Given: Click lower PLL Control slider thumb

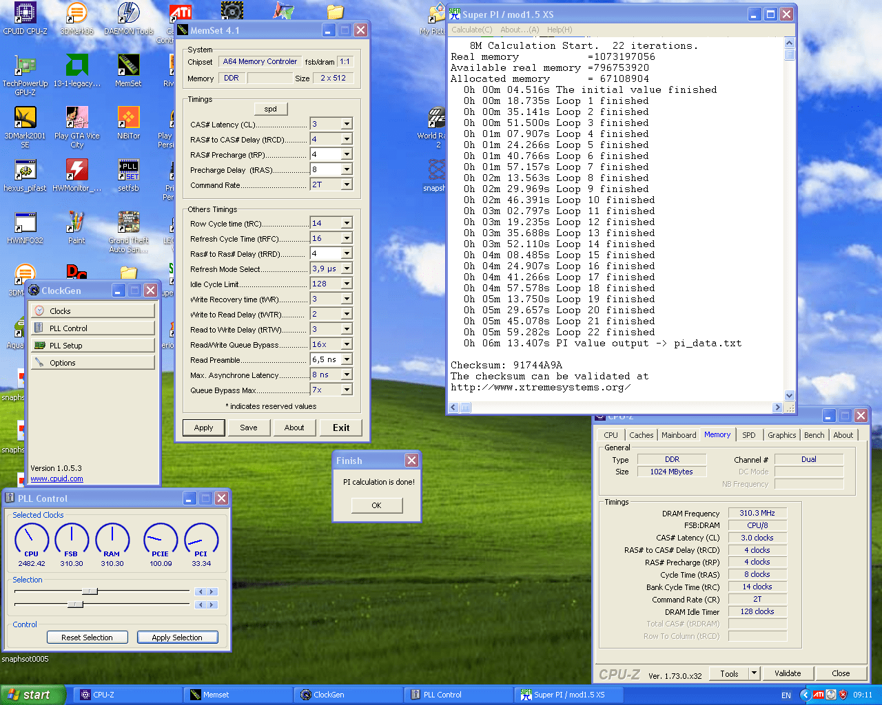Looking at the screenshot, I should pos(75,604).
